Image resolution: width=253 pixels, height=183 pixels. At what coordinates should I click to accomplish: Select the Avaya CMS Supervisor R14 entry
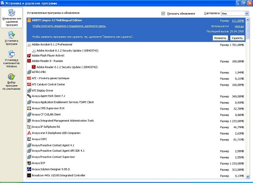pyautogui.click(x=136, y=108)
